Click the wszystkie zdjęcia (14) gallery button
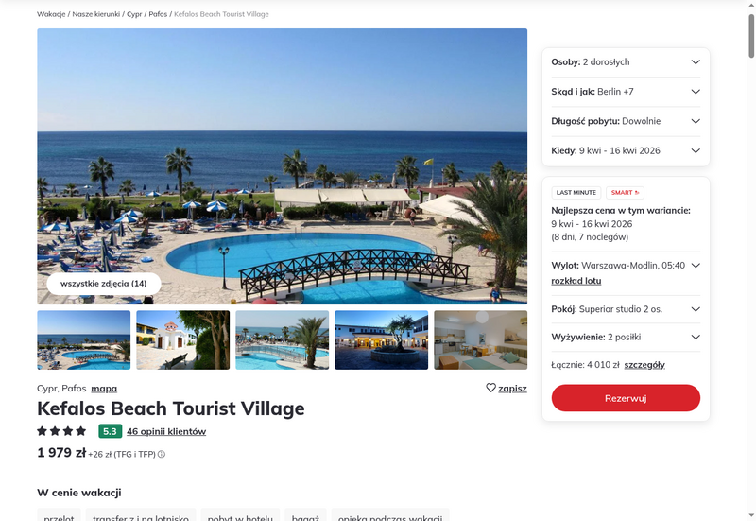This screenshot has width=756, height=521. click(x=104, y=284)
